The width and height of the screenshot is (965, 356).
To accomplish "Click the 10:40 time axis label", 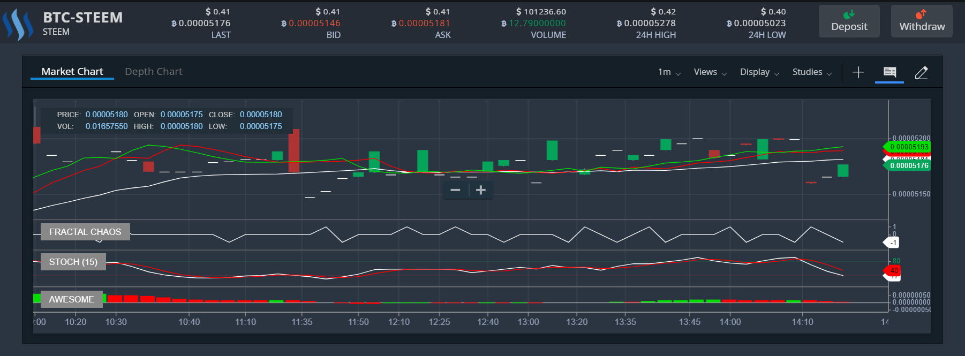I will (x=189, y=322).
